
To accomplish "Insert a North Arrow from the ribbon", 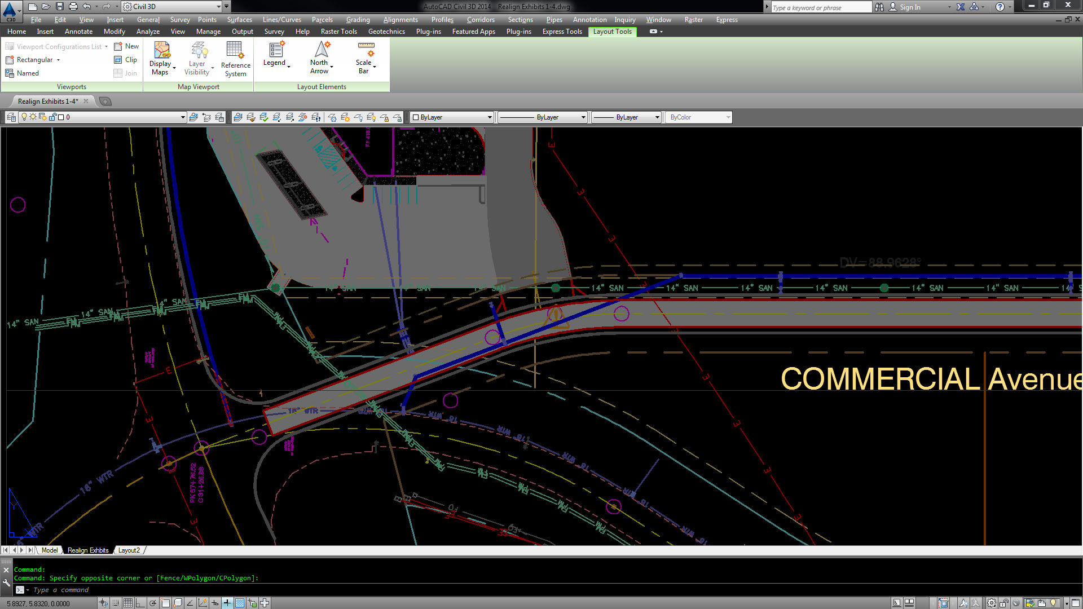I will point(320,56).
